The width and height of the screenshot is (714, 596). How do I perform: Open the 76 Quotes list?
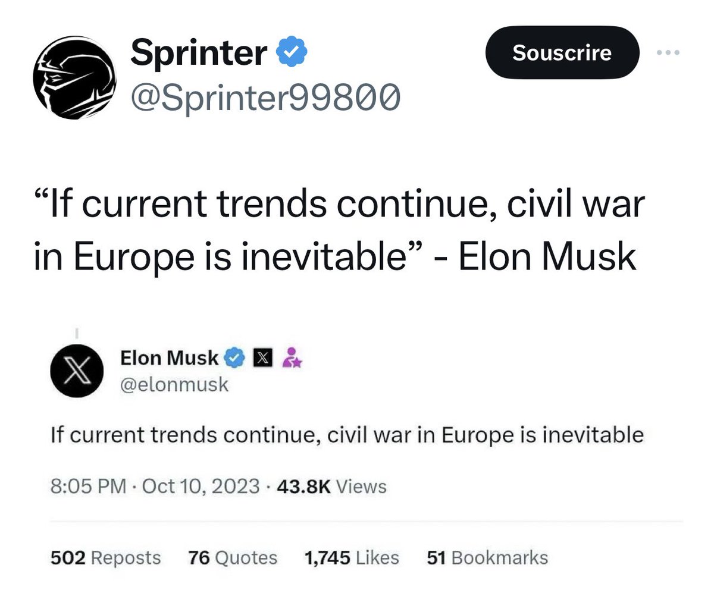[x=233, y=558]
